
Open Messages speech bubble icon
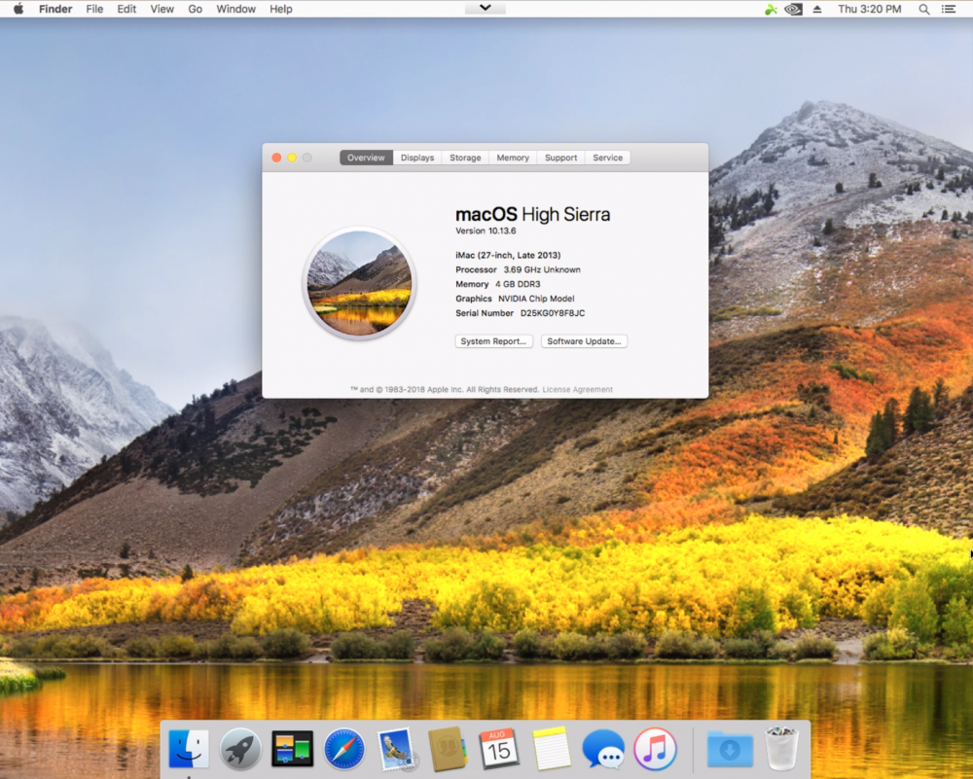click(x=603, y=749)
